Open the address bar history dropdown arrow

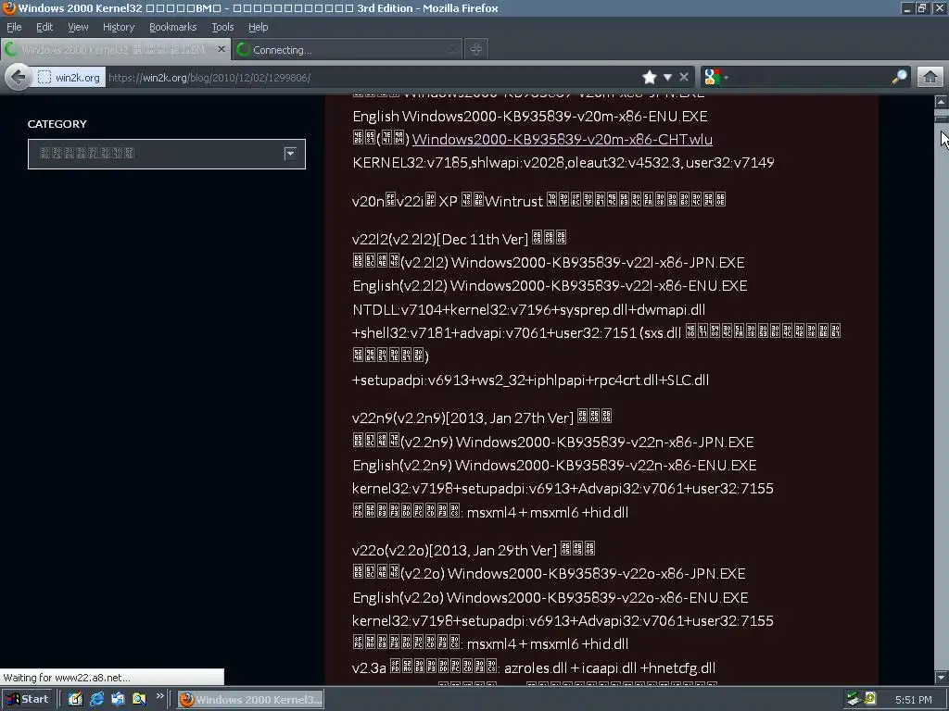click(667, 78)
